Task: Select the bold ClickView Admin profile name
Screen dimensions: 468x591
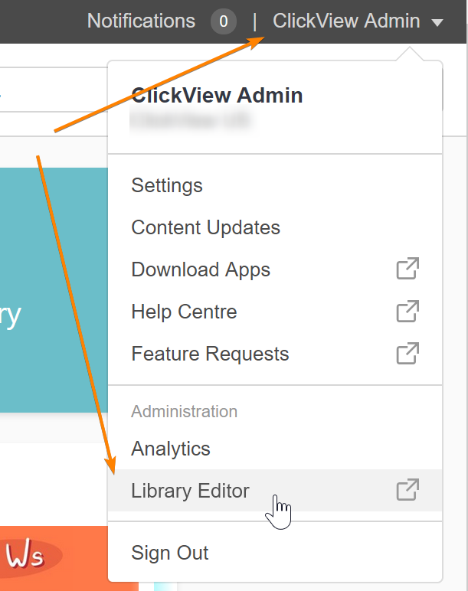Action: coord(217,95)
